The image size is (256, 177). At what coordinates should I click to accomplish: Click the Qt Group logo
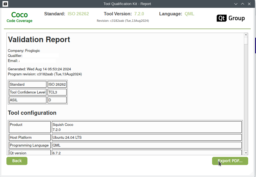pos(231,18)
